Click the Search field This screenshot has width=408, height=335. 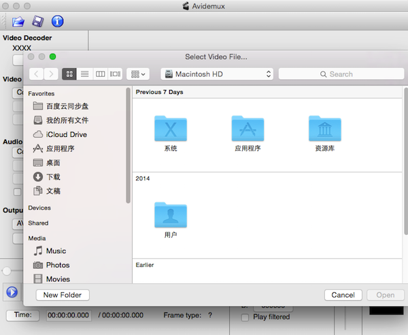coord(337,74)
